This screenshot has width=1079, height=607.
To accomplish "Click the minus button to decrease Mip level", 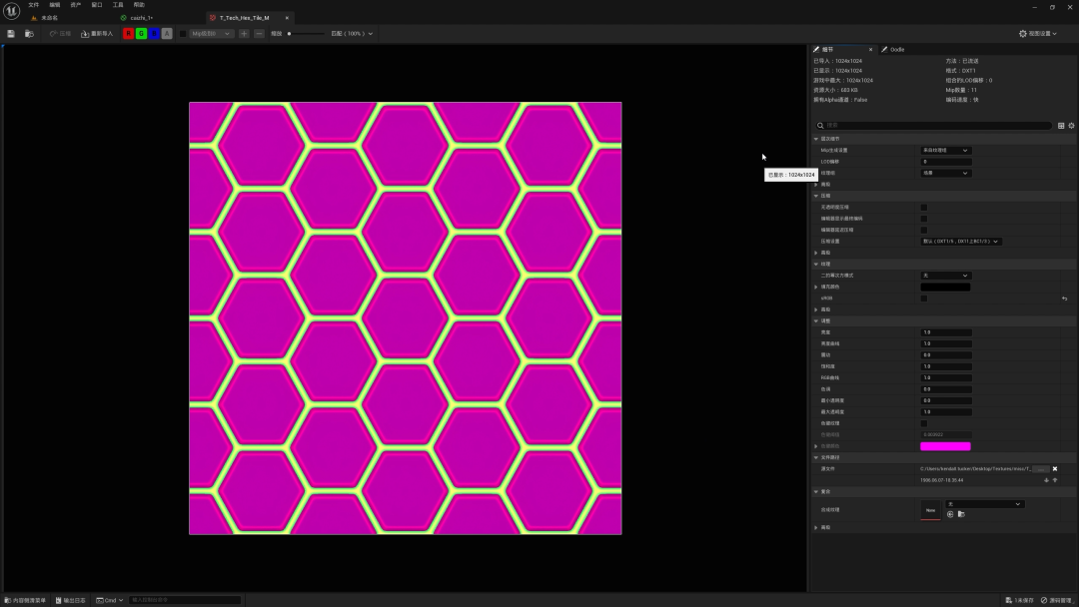I will point(259,34).
